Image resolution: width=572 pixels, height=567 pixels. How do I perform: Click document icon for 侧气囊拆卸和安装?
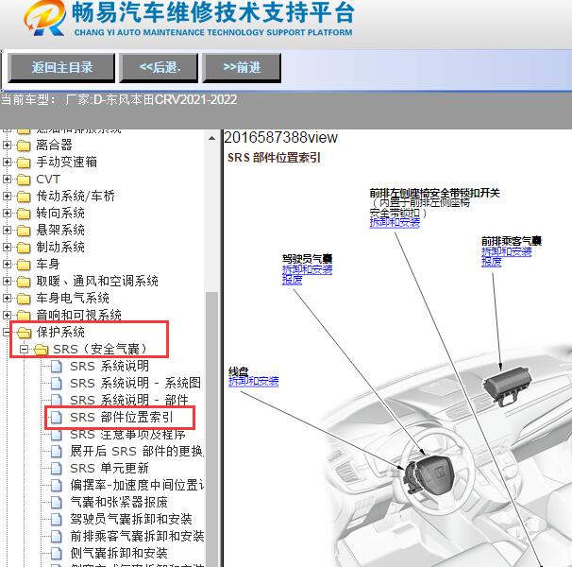coord(57,553)
